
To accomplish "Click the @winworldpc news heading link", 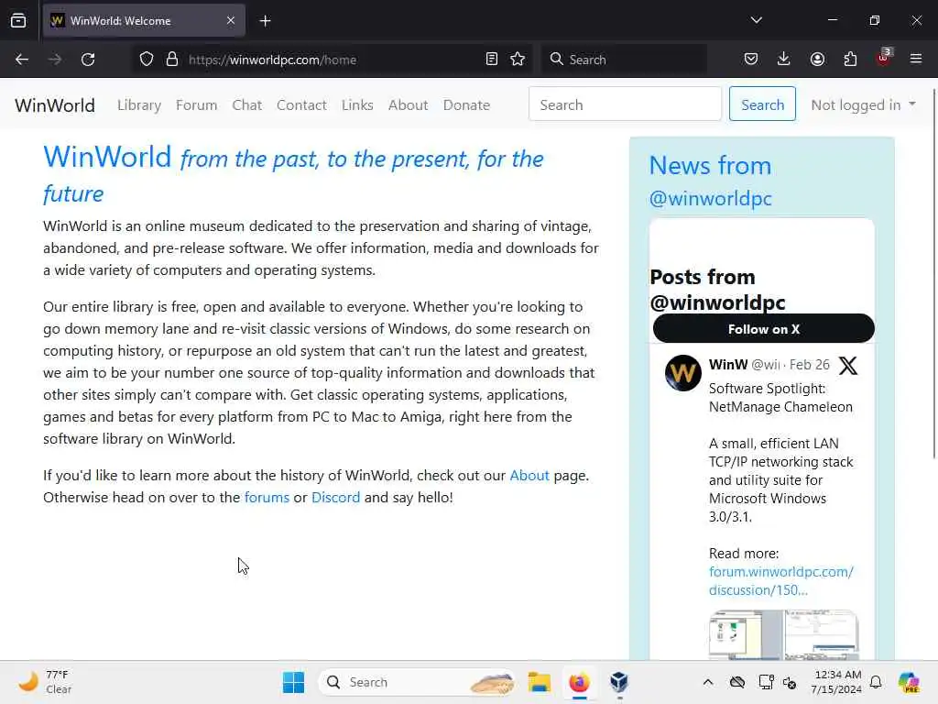I will (710, 198).
